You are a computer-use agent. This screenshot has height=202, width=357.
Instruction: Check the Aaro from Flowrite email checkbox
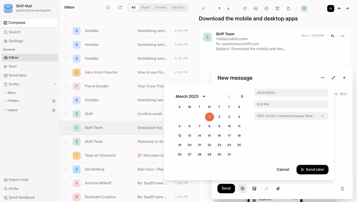(66, 72)
